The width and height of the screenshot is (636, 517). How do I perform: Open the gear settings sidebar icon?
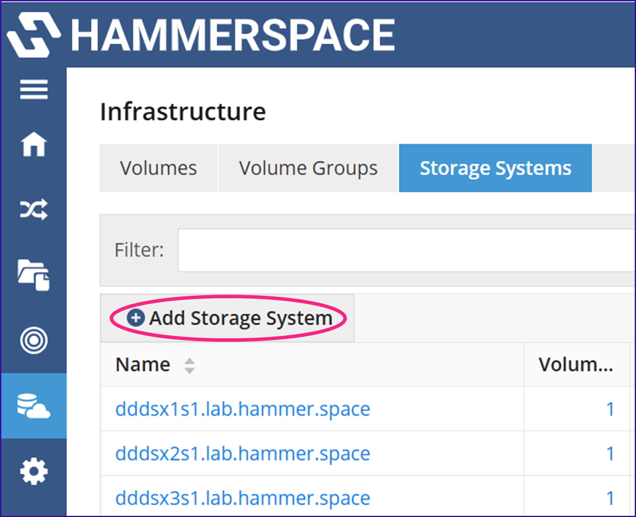34,471
